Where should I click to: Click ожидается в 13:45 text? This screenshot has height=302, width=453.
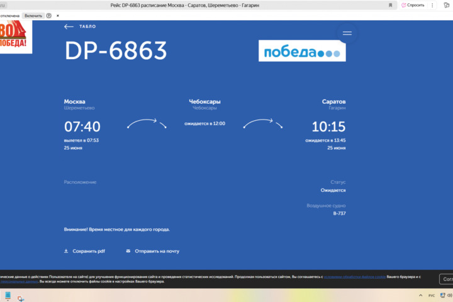tap(326, 140)
